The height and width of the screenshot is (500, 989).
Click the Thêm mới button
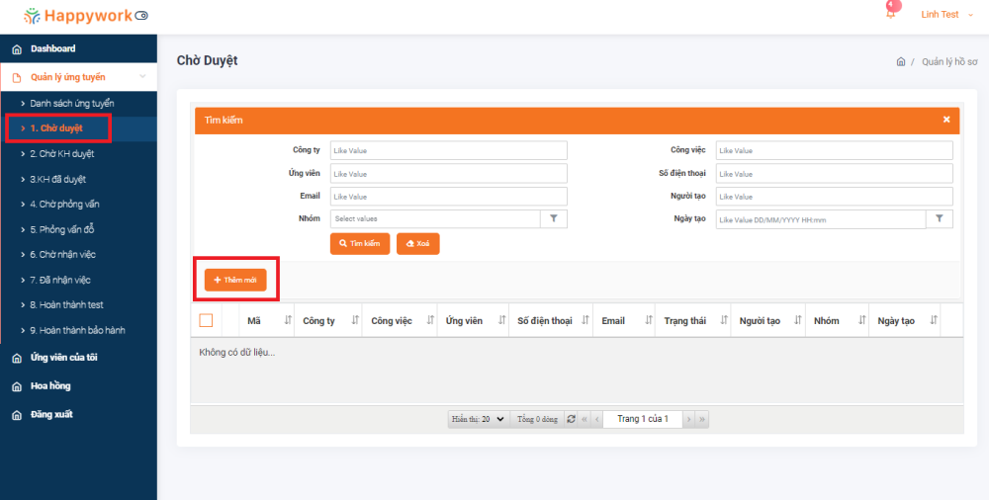(x=235, y=280)
